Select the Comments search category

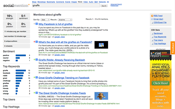(x=60, y=2)
